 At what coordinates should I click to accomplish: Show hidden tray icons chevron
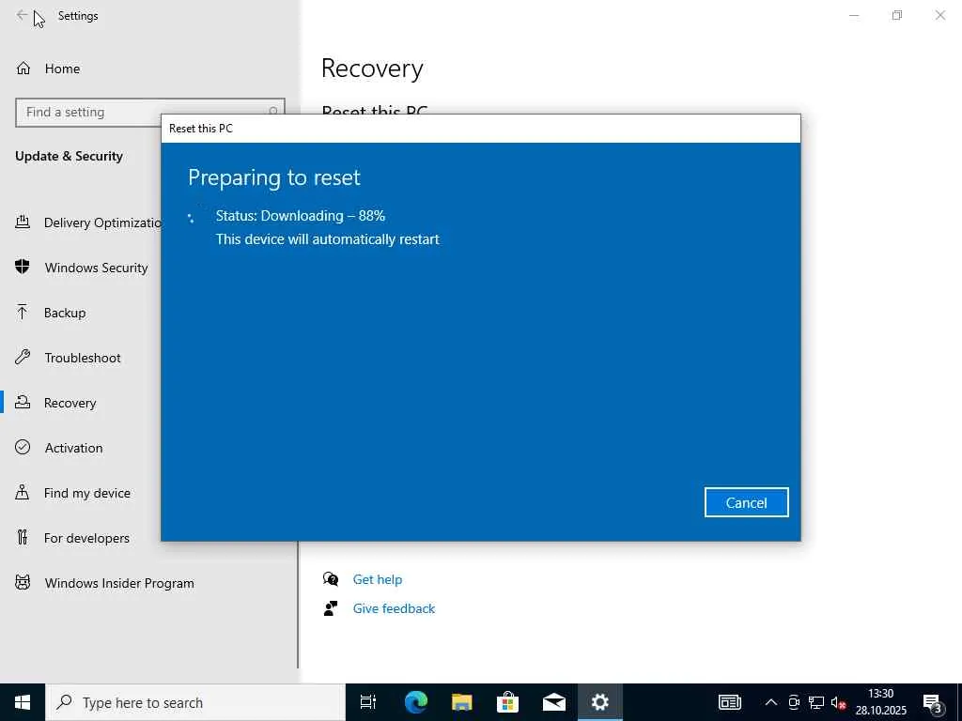pos(771,702)
